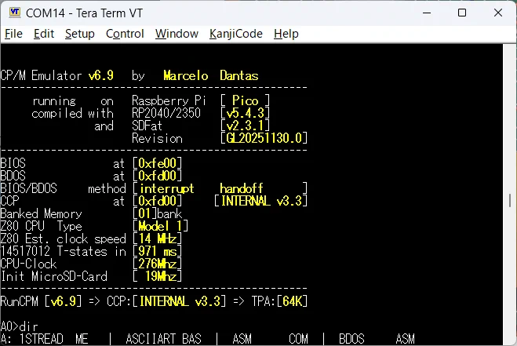
Task: Click the 'Init MicroSD-Card' label
Action: click(54, 276)
